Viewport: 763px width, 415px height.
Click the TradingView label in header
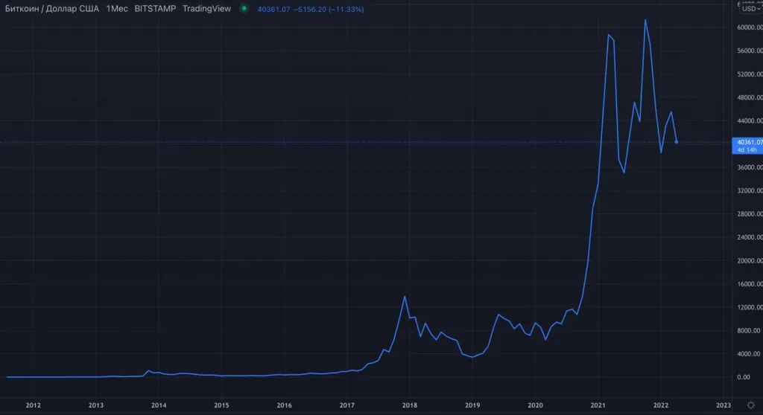(x=207, y=9)
